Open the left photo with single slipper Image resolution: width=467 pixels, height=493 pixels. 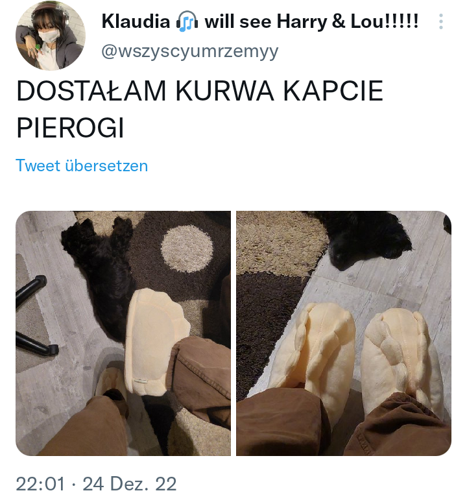[123, 333]
